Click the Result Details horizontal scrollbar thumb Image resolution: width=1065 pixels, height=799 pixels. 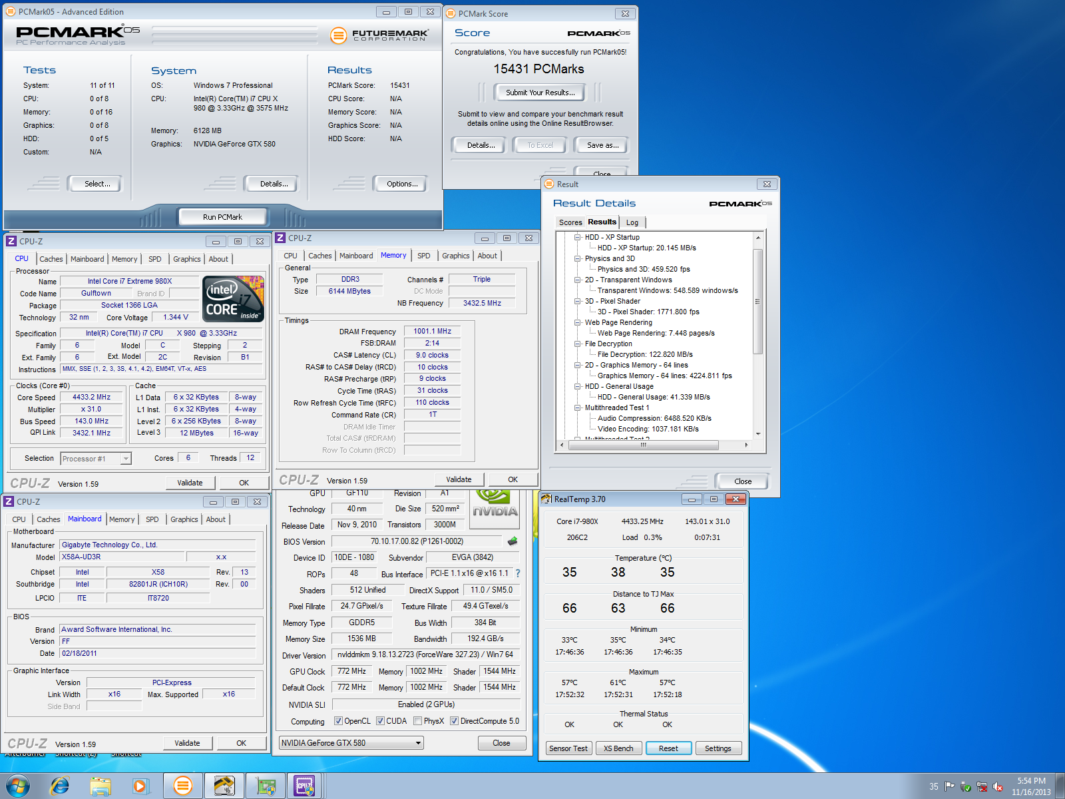point(644,445)
